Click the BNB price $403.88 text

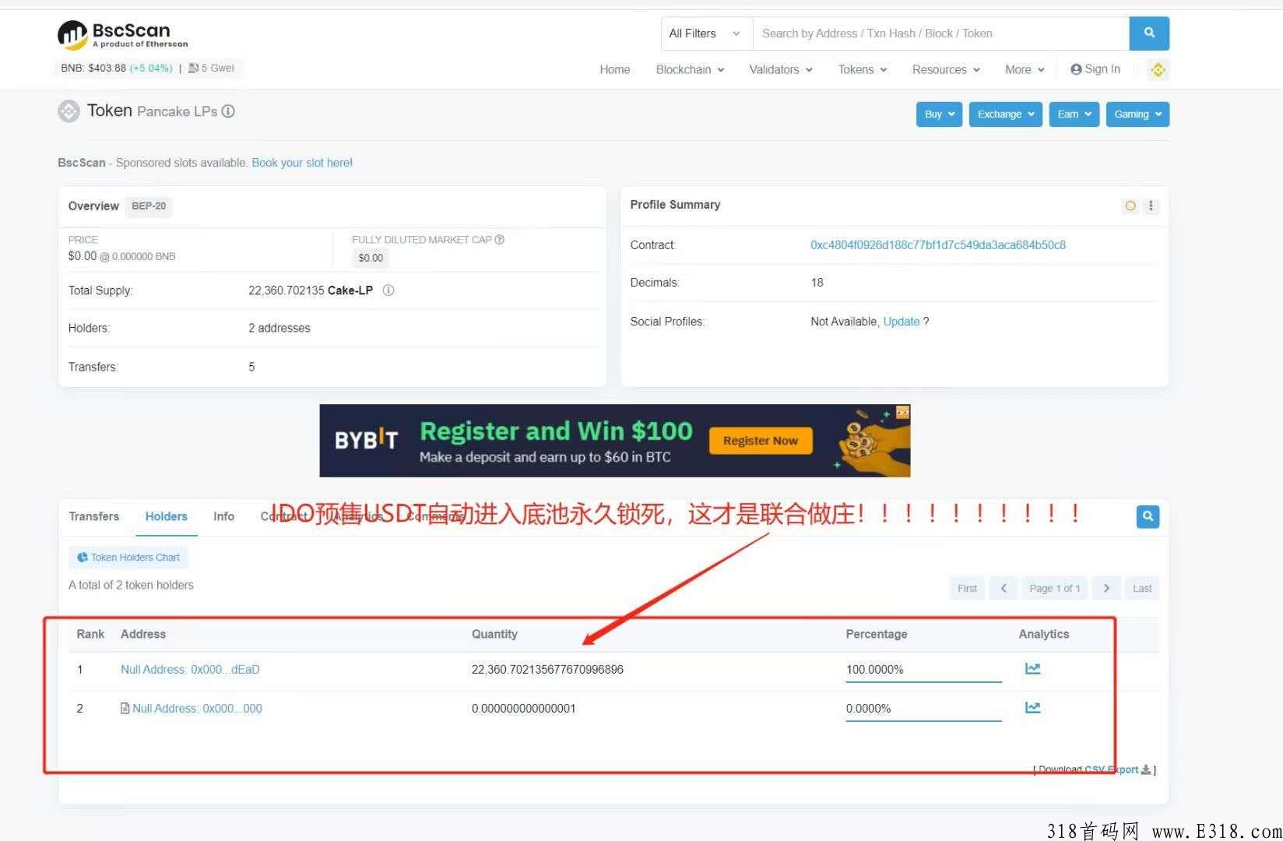(x=93, y=69)
